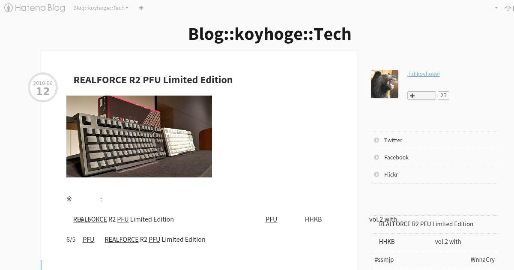Open the top-right account dropdown arrow
The width and height of the screenshot is (514, 270).
coord(496,8)
